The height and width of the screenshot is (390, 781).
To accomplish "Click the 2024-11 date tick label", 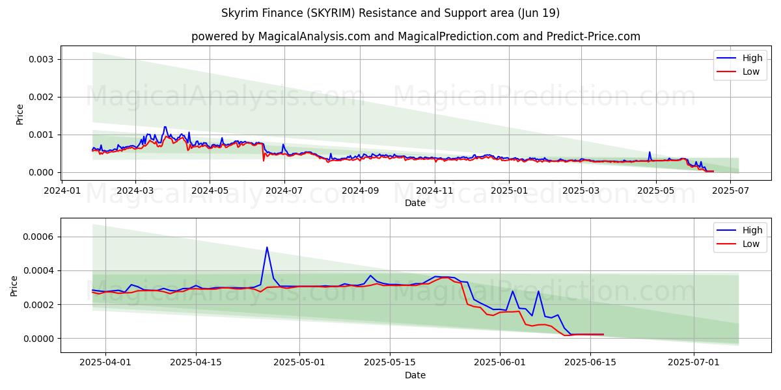I will (434, 190).
